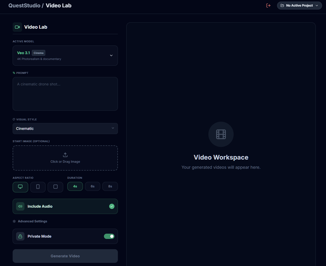326x266 pixels.
Task: Click the Include Audio speaker icon
Action: point(20,206)
